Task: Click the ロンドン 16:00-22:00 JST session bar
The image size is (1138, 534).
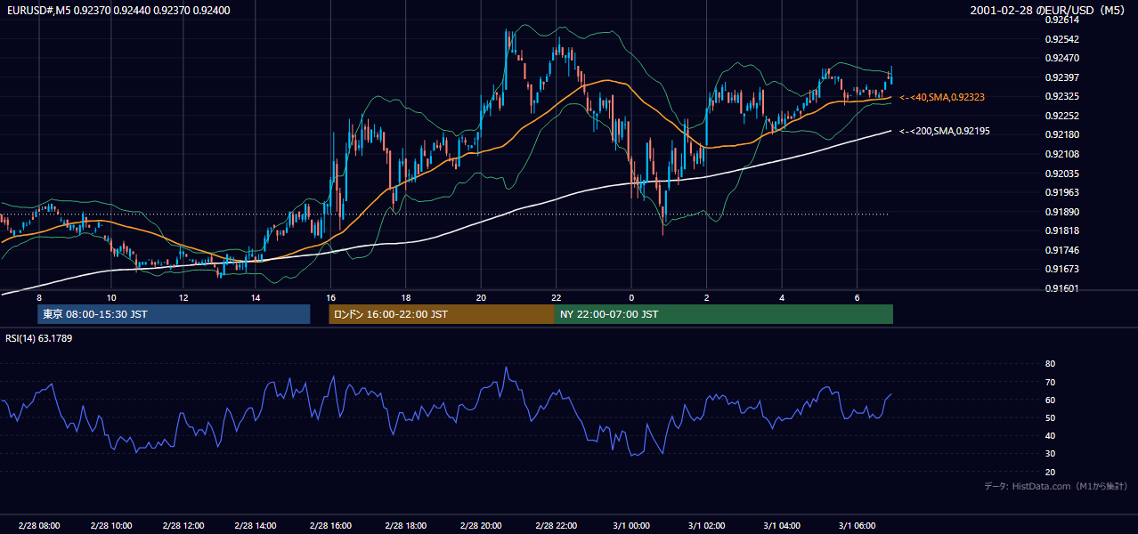Action: point(442,314)
